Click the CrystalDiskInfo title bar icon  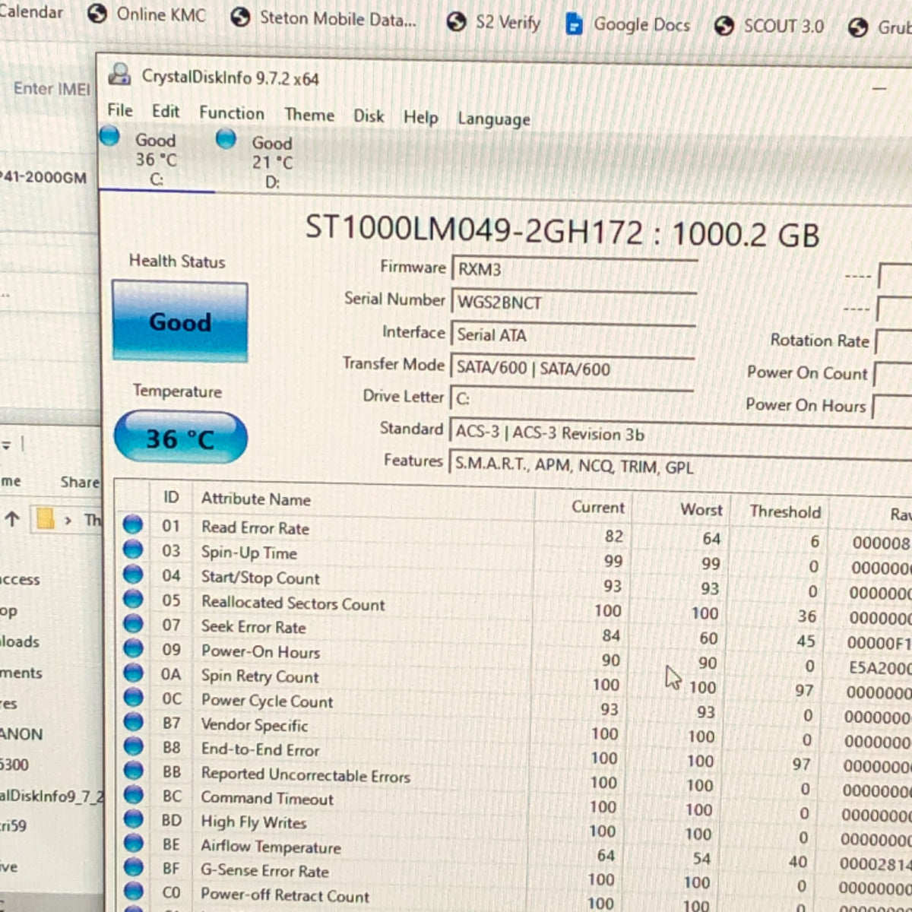point(120,75)
